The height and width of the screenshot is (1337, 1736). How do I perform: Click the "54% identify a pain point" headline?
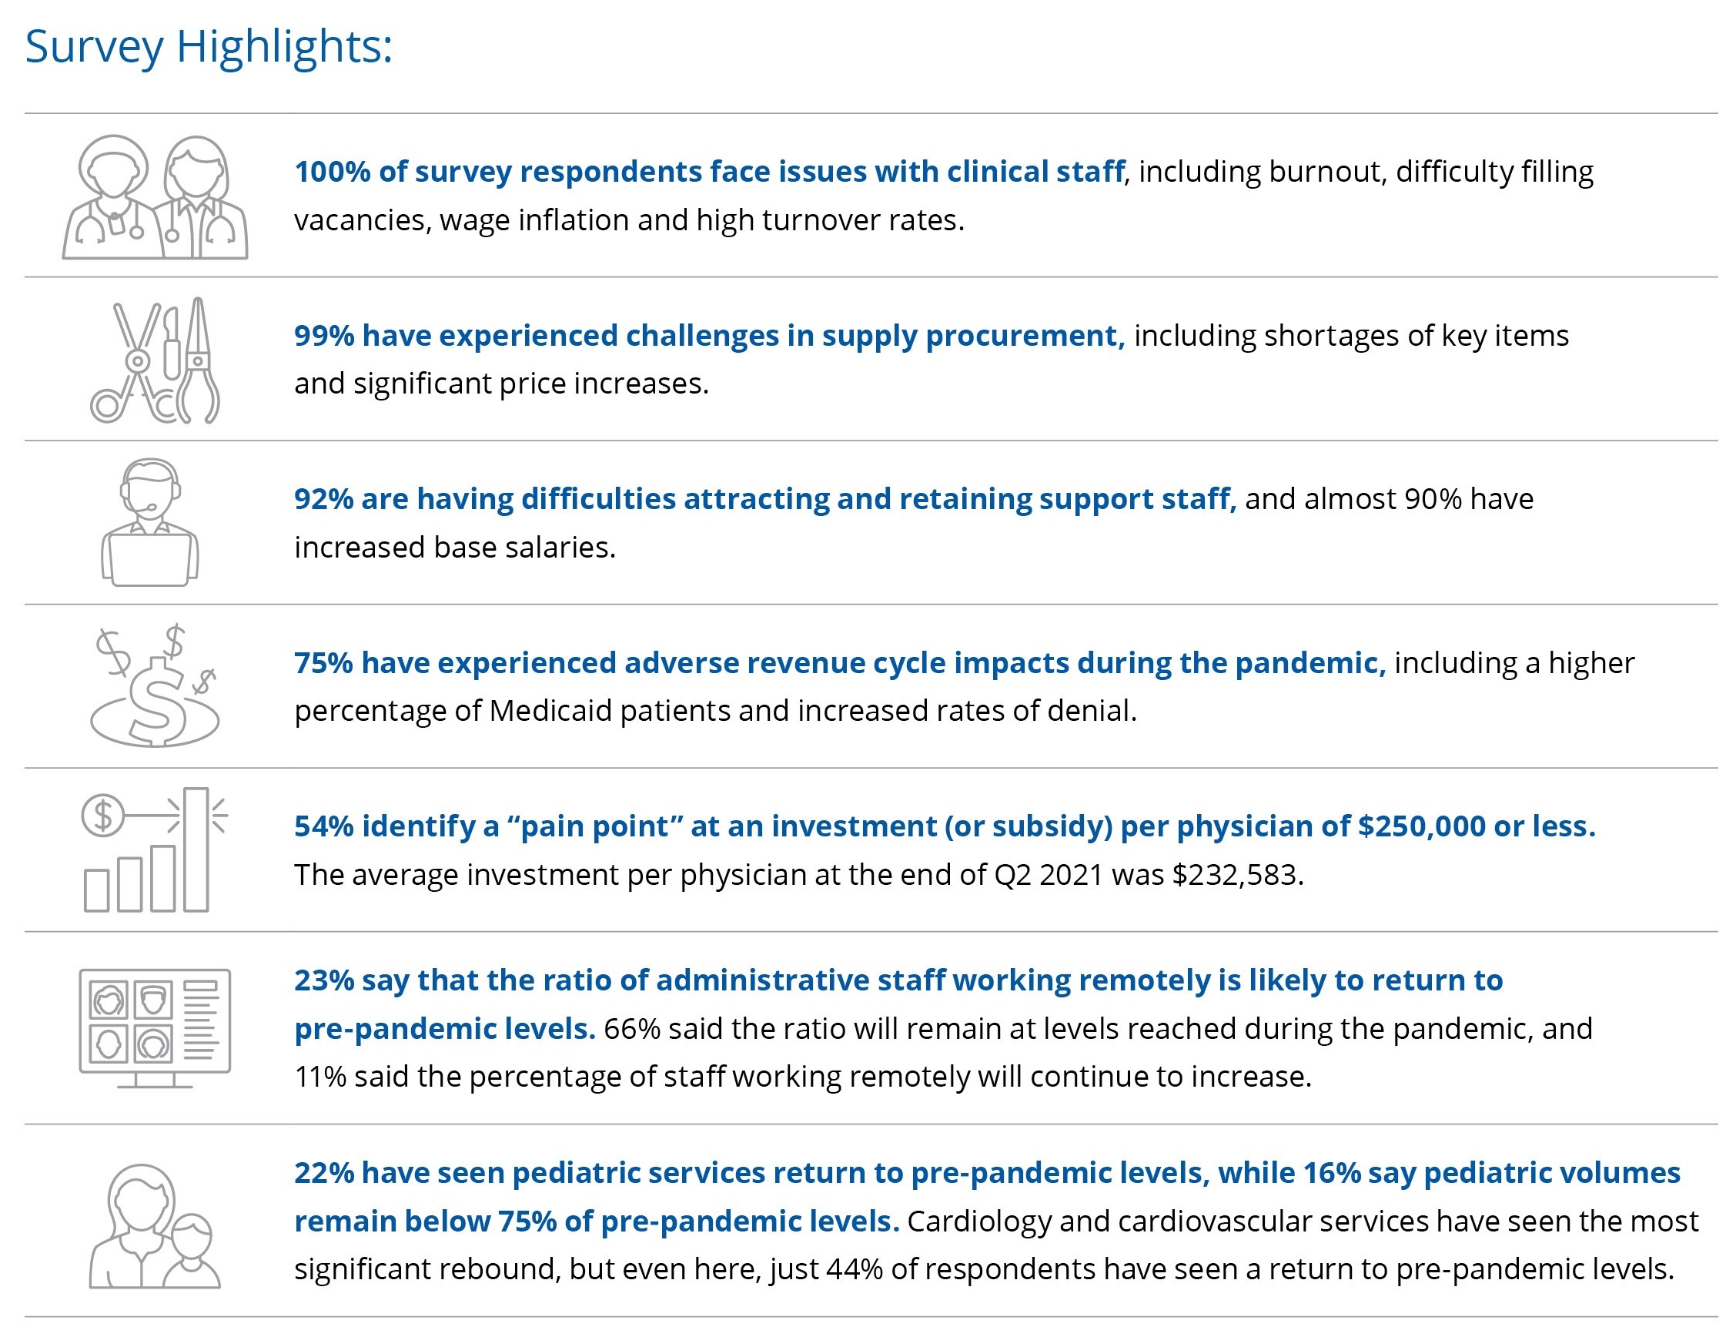tap(945, 826)
